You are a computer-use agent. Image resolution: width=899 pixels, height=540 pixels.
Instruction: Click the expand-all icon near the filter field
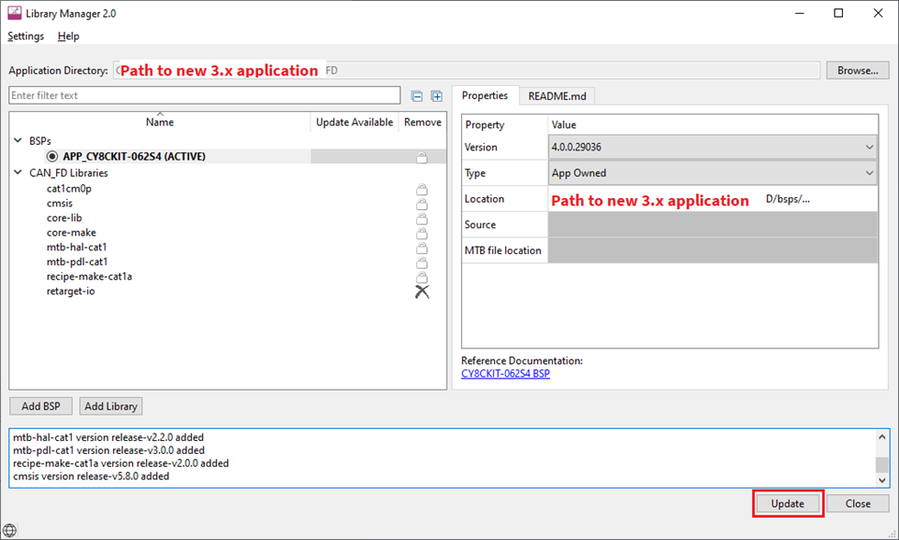pyautogui.click(x=436, y=95)
